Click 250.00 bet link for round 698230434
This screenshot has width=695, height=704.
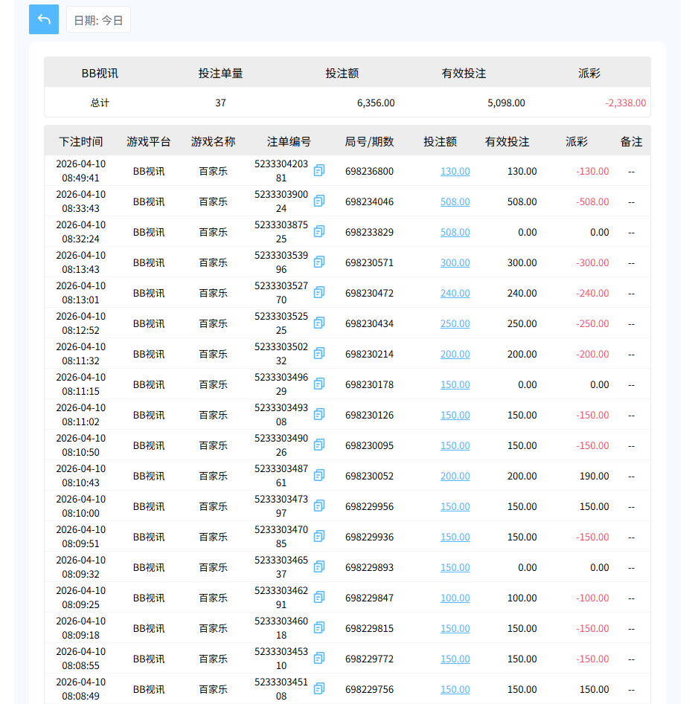tap(455, 323)
